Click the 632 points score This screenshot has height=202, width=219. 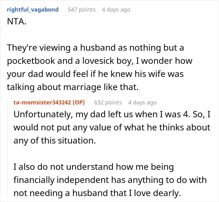[108, 103]
